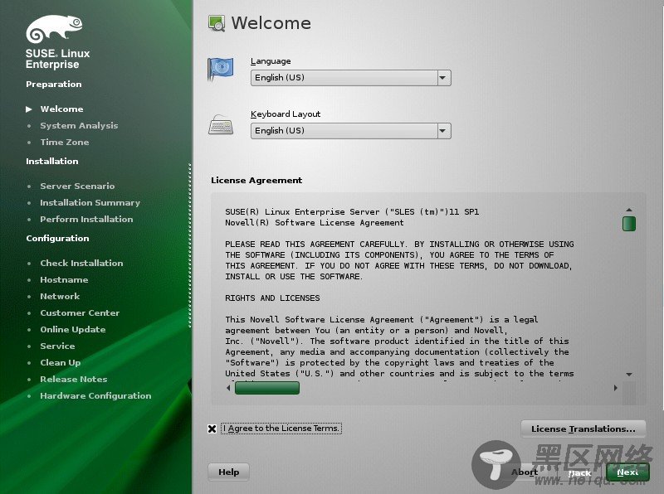Click the SUSE chameleon logo
Viewport: 664px width, 494px height.
[54, 29]
